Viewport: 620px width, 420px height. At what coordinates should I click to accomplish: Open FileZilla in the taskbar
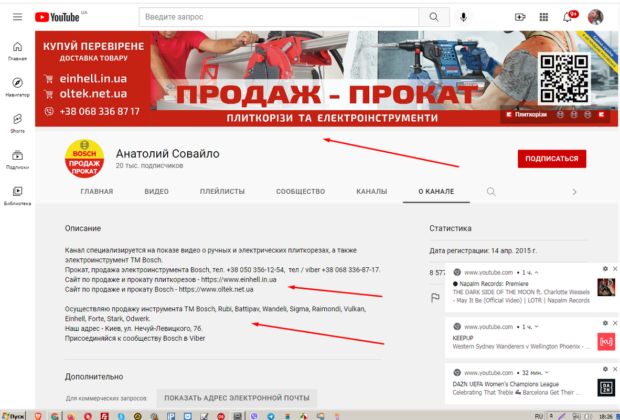click(x=104, y=416)
